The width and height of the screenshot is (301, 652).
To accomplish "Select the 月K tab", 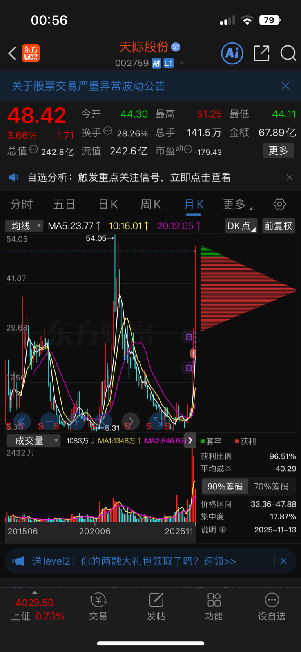I will [x=194, y=204].
